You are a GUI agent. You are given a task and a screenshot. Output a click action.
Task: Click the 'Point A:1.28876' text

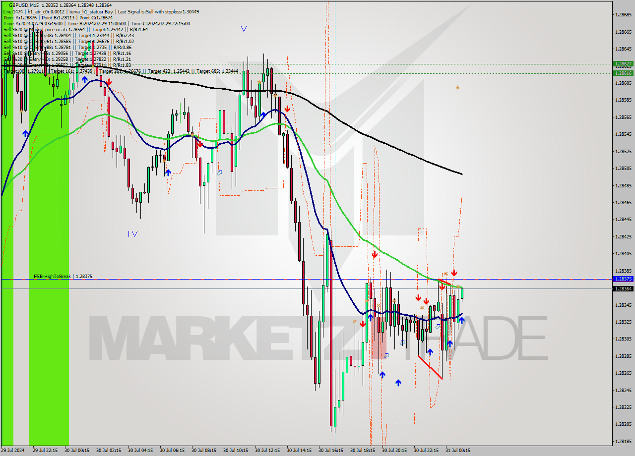pos(19,17)
